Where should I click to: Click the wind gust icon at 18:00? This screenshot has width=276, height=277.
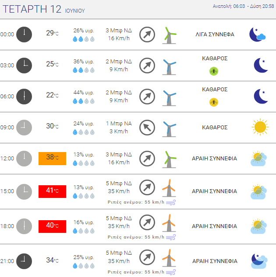(171, 237)
